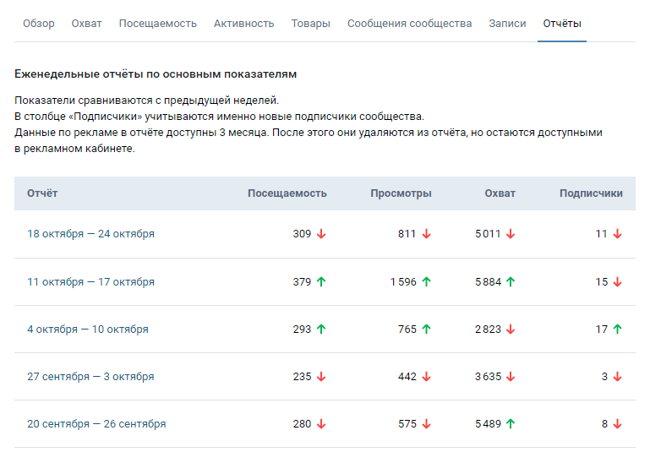The height and width of the screenshot is (452, 650).
Task: Click the views value 765
Action: point(407,329)
